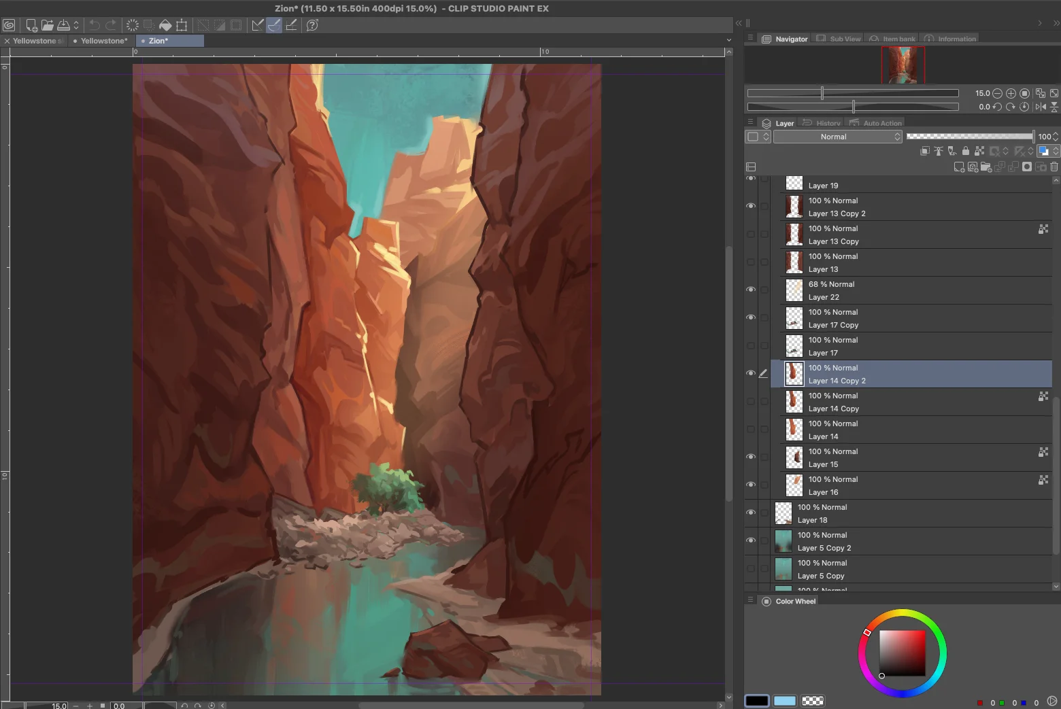Hide Layer 17 Copy

[751, 317]
